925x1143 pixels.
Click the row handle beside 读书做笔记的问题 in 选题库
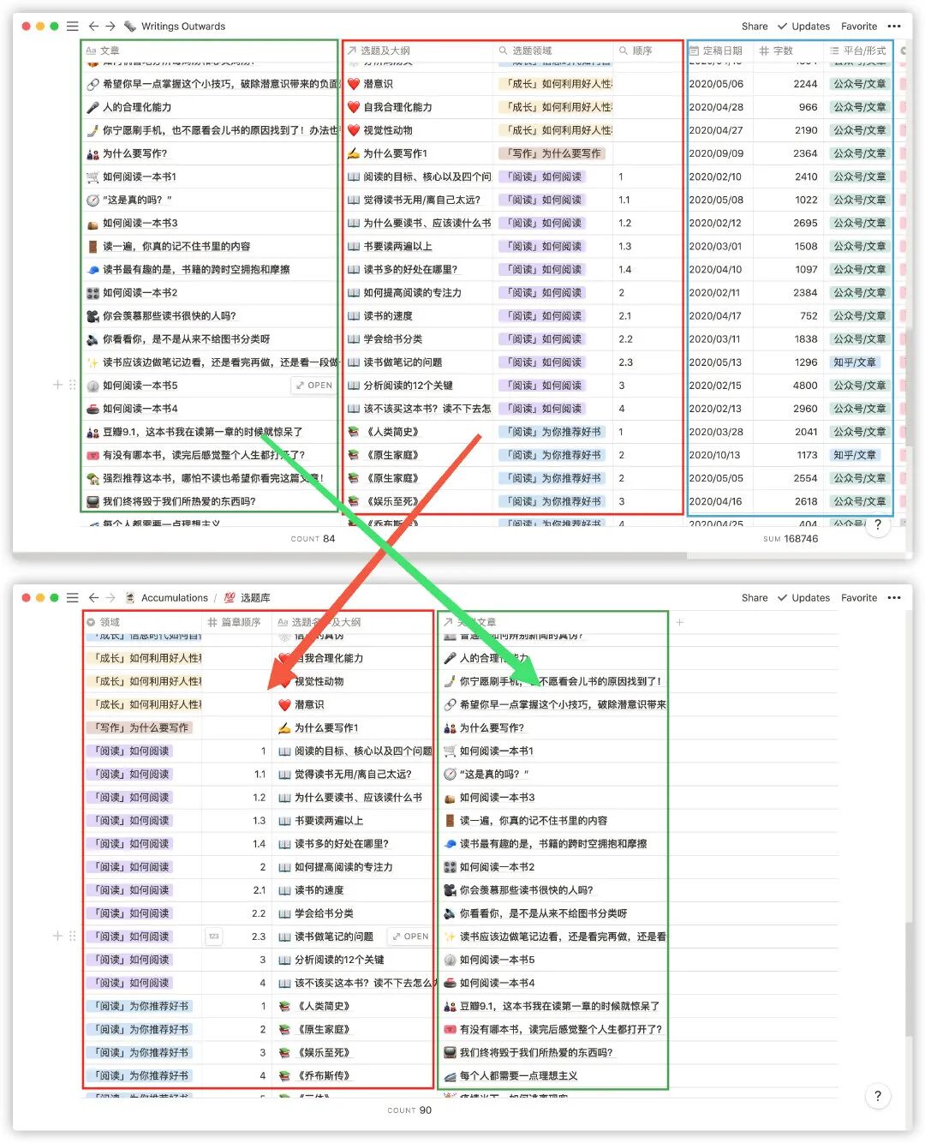(72, 937)
